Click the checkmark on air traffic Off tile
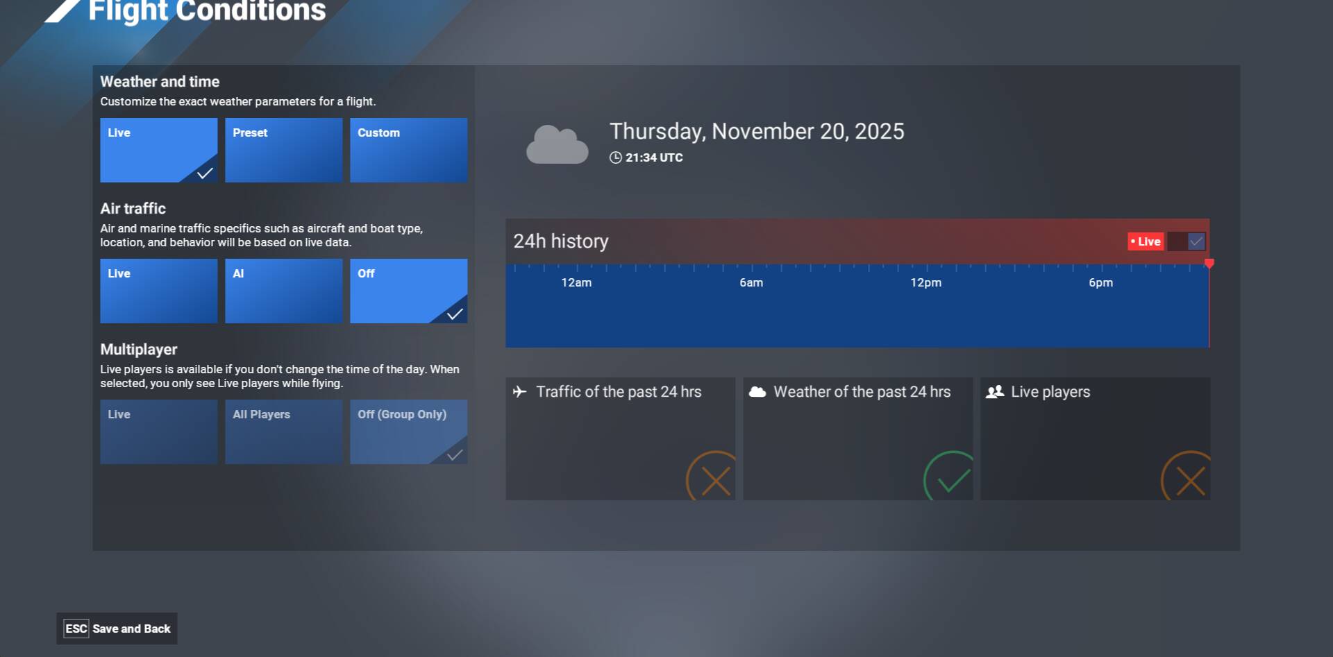Viewport: 1333px width, 657px height. [x=455, y=314]
